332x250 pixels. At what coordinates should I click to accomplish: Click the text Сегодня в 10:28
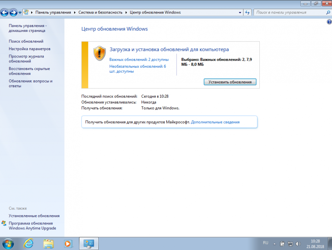click(155, 96)
